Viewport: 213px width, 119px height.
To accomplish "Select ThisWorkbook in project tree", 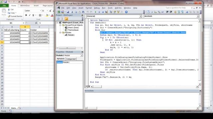I will (x=73, y=30).
